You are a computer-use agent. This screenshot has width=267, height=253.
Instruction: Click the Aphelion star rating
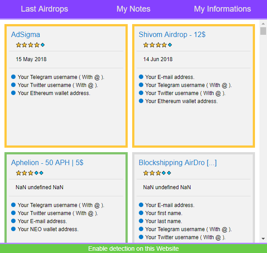(30, 173)
